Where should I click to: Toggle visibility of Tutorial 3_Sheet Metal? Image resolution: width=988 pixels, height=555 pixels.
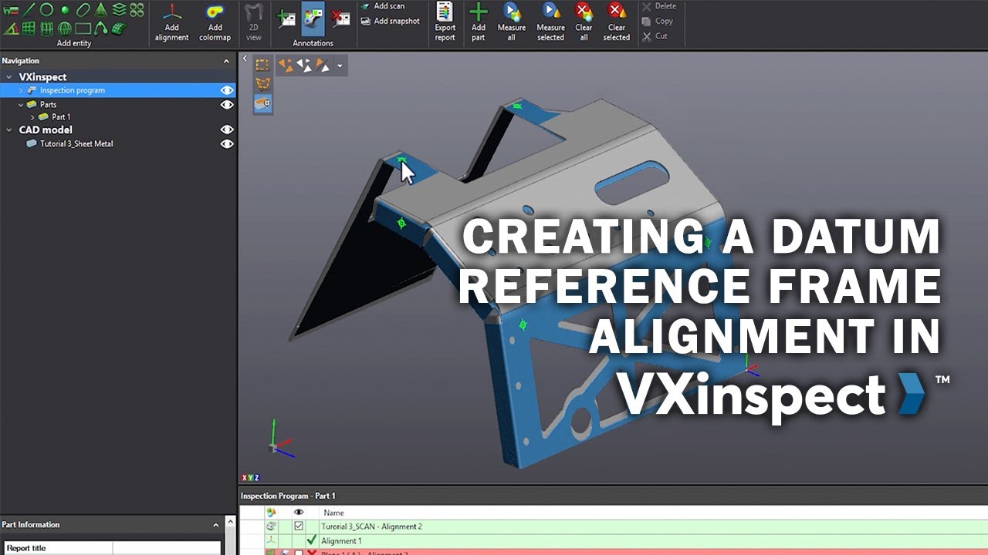(226, 143)
